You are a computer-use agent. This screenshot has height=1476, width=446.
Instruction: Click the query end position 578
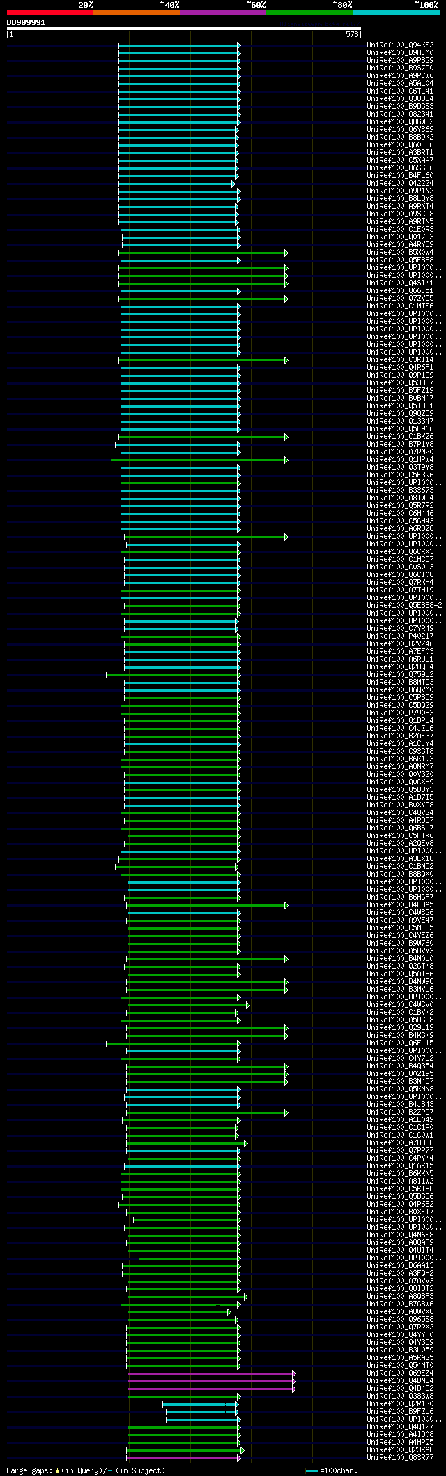click(352, 34)
